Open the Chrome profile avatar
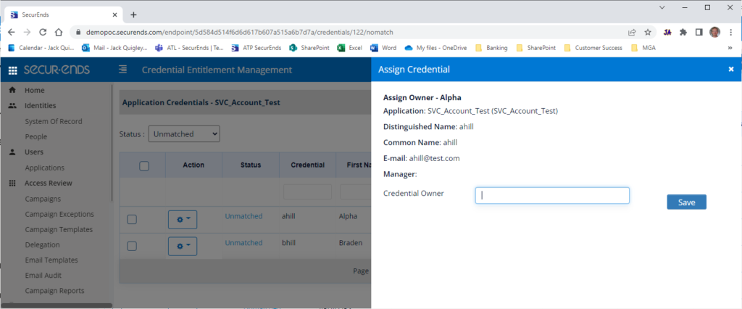The height and width of the screenshot is (309, 742). [714, 32]
